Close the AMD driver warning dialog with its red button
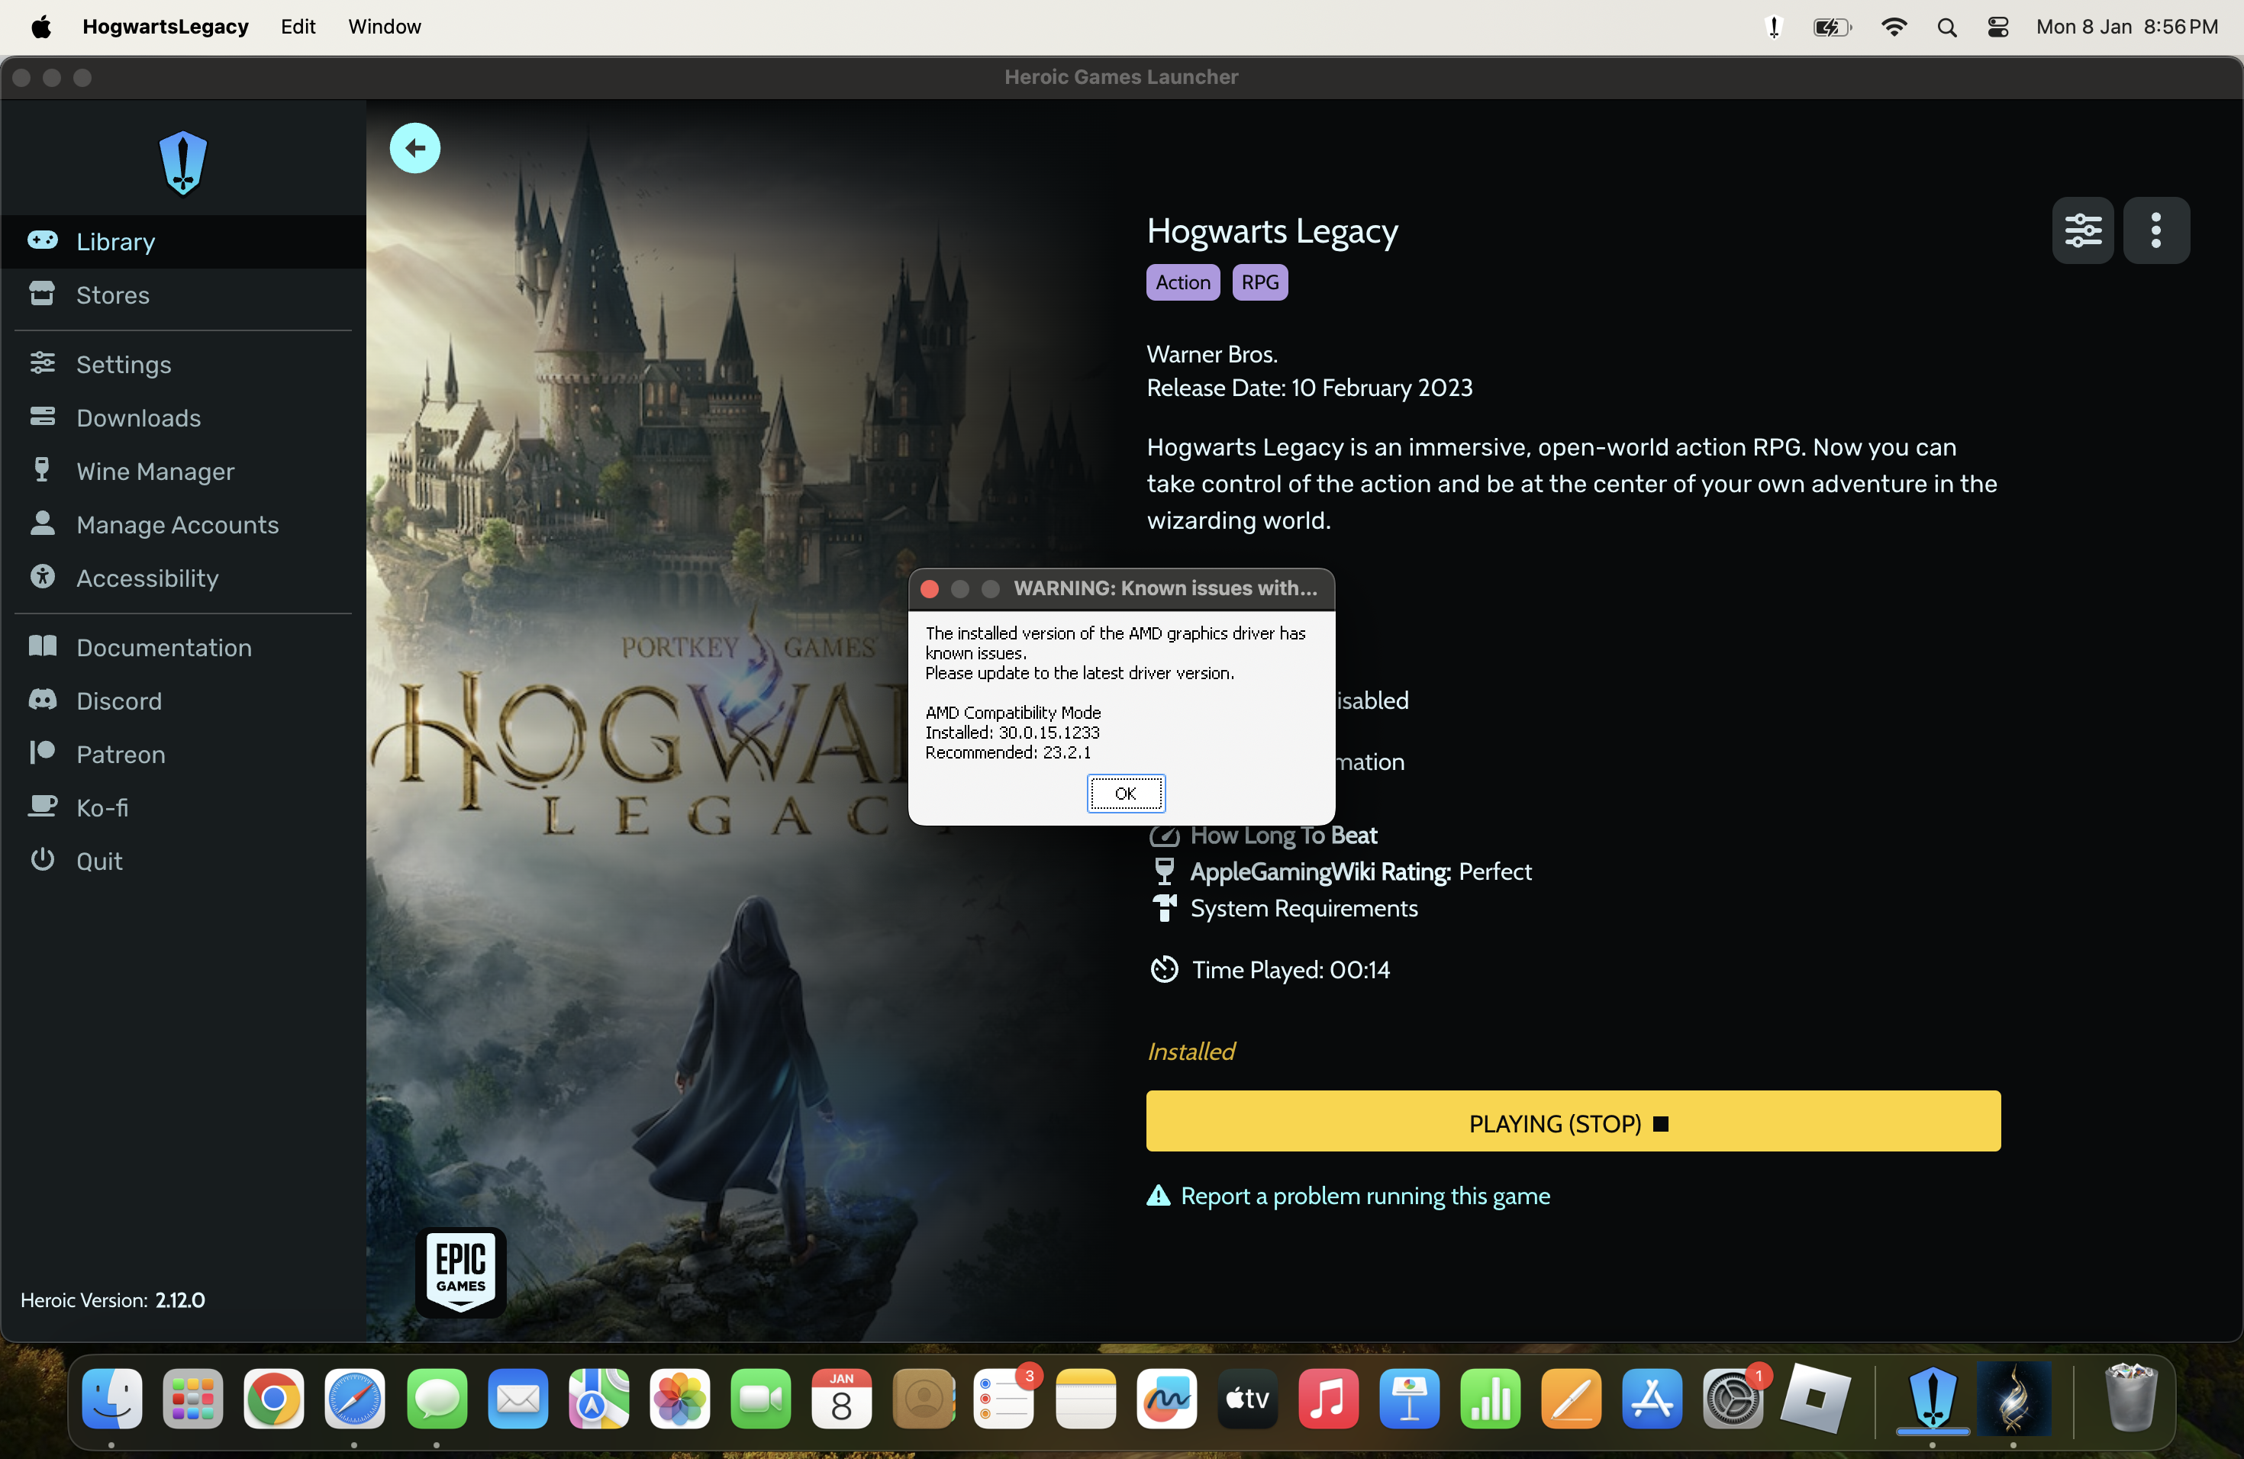The image size is (2244, 1459). point(930,589)
